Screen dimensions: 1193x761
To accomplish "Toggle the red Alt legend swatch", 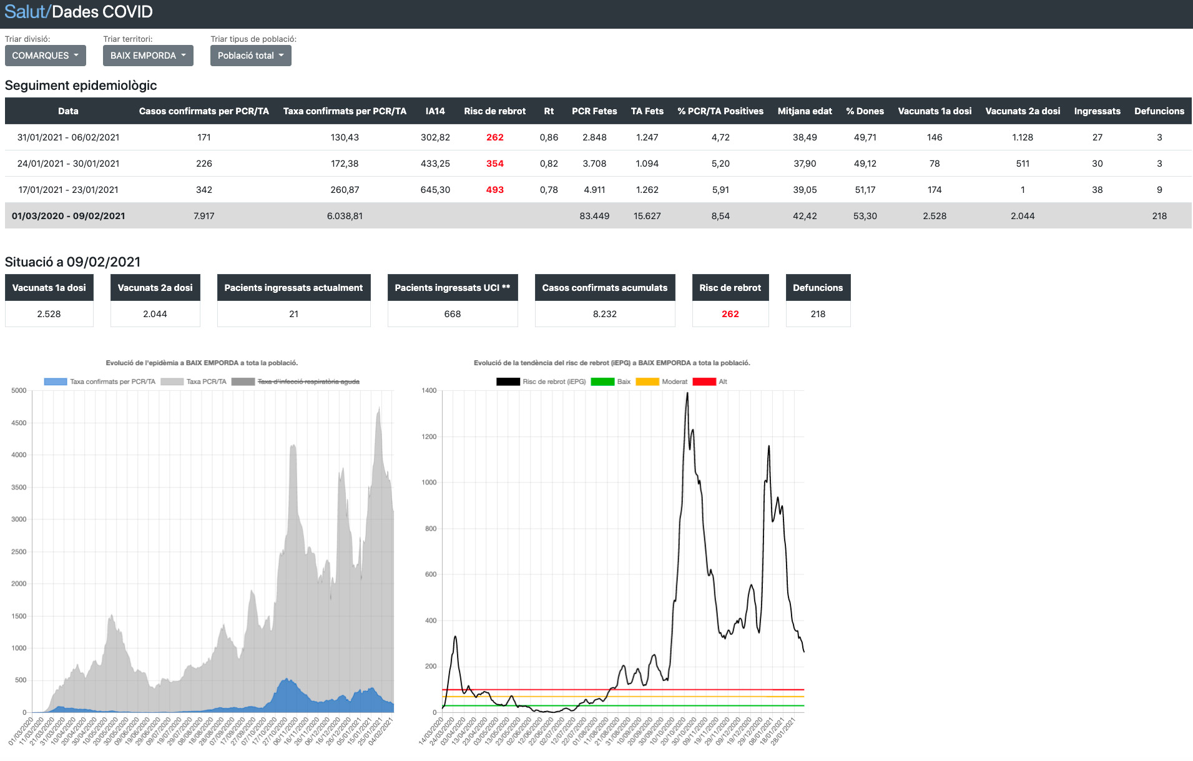I will tap(704, 381).
